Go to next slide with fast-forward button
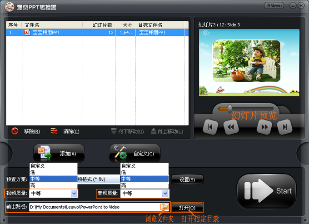This screenshot has height=224, width=309. [264, 127]
